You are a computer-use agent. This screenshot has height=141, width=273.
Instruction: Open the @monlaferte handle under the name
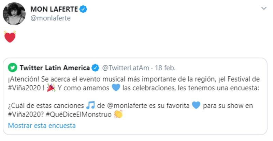pos(51,18)
